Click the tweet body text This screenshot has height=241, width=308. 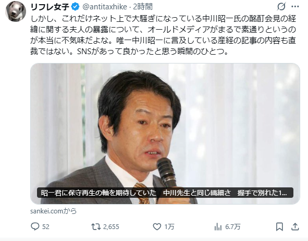pyautogui.click(x=163, y=35)
